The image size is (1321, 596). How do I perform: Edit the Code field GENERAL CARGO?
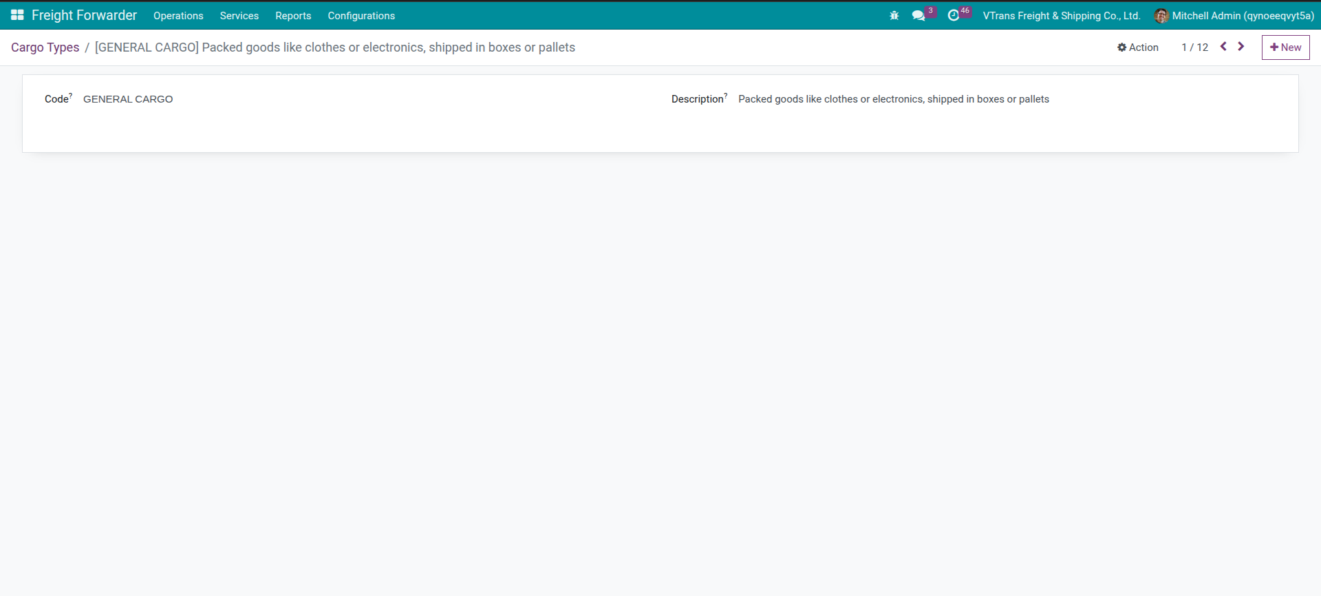pyautogui.click(x=128, y=99)
